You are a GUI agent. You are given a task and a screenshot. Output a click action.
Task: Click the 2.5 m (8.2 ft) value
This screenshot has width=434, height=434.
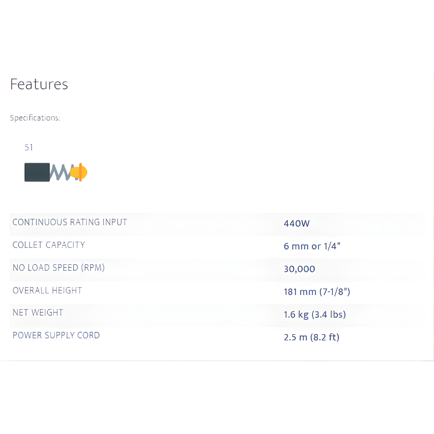click(311, 337)
